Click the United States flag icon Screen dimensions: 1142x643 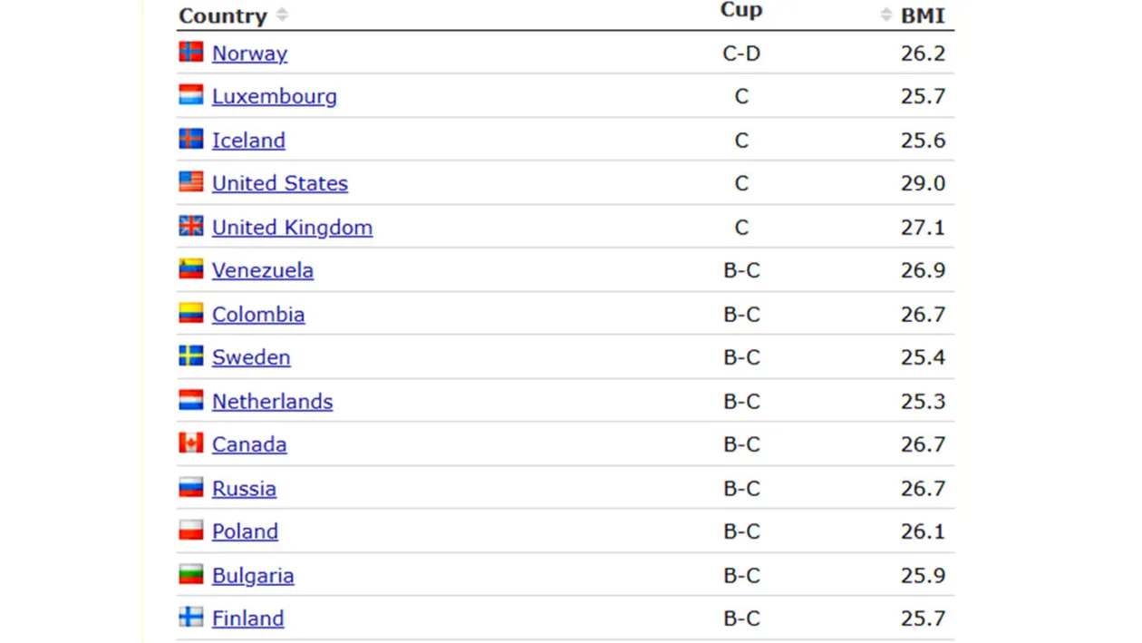(x=190, y=182)
